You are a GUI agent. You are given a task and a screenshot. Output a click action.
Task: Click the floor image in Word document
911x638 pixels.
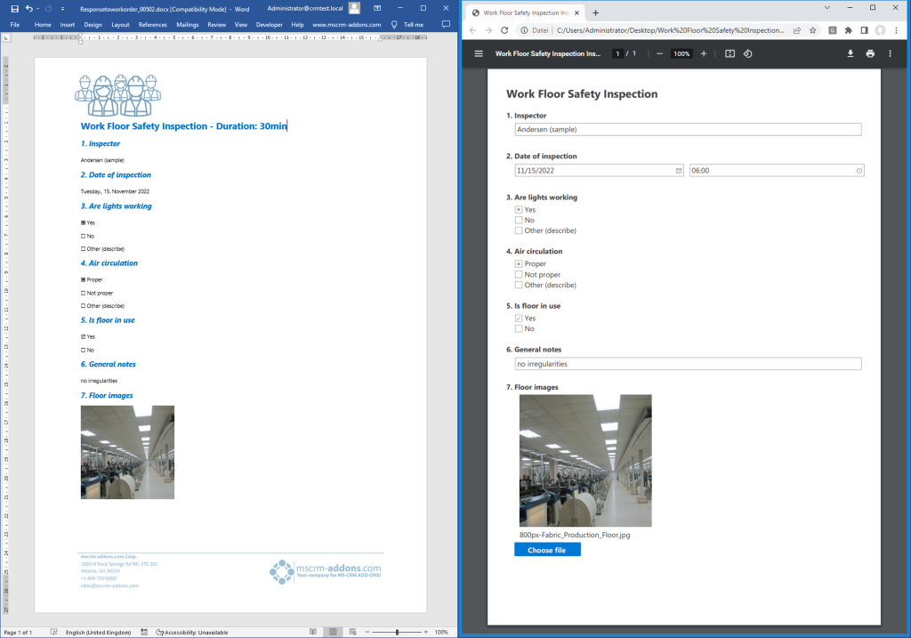(127, 452)
